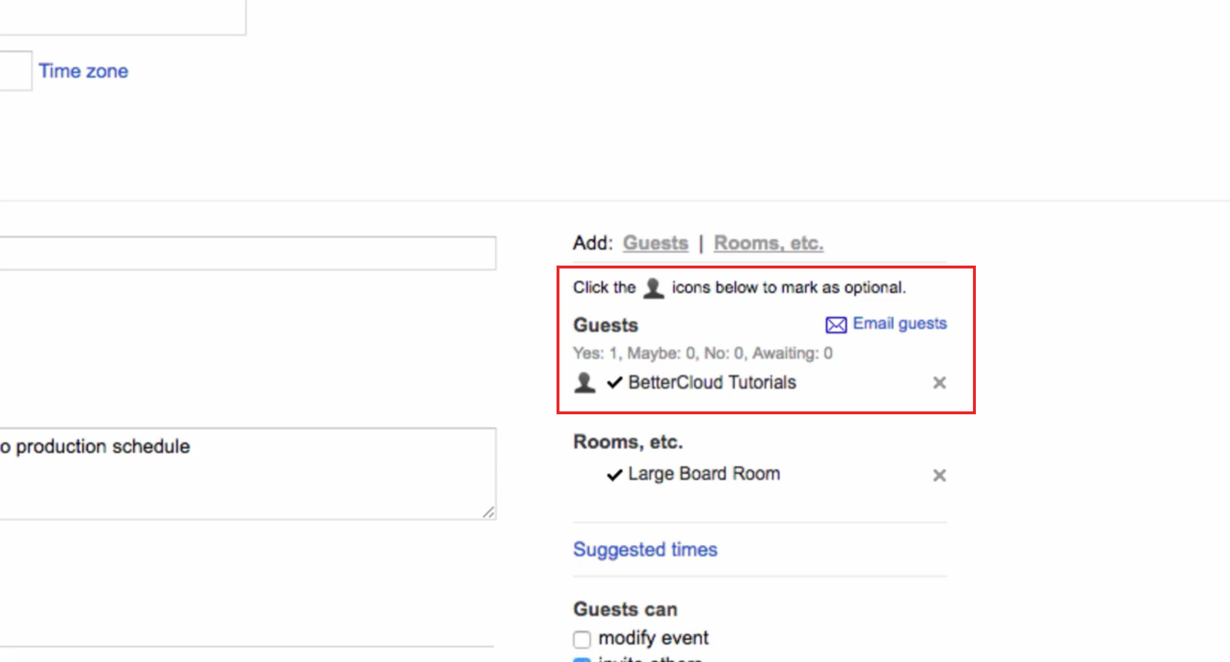Switch to the Rooms, etc. tab

[769, 243]
